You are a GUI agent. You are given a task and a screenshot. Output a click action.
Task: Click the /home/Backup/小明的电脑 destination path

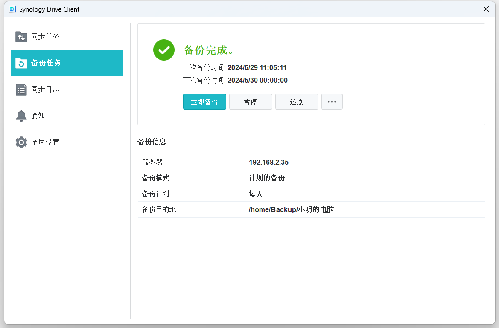coord(291,210)
